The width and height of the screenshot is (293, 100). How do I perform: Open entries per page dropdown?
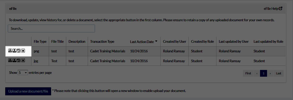pos(23,73)
